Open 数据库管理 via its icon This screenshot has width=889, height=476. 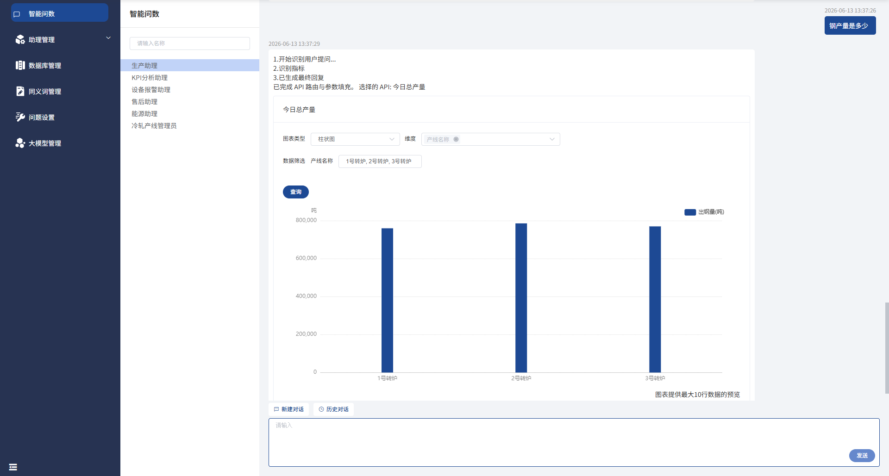[x=20, y=65]
